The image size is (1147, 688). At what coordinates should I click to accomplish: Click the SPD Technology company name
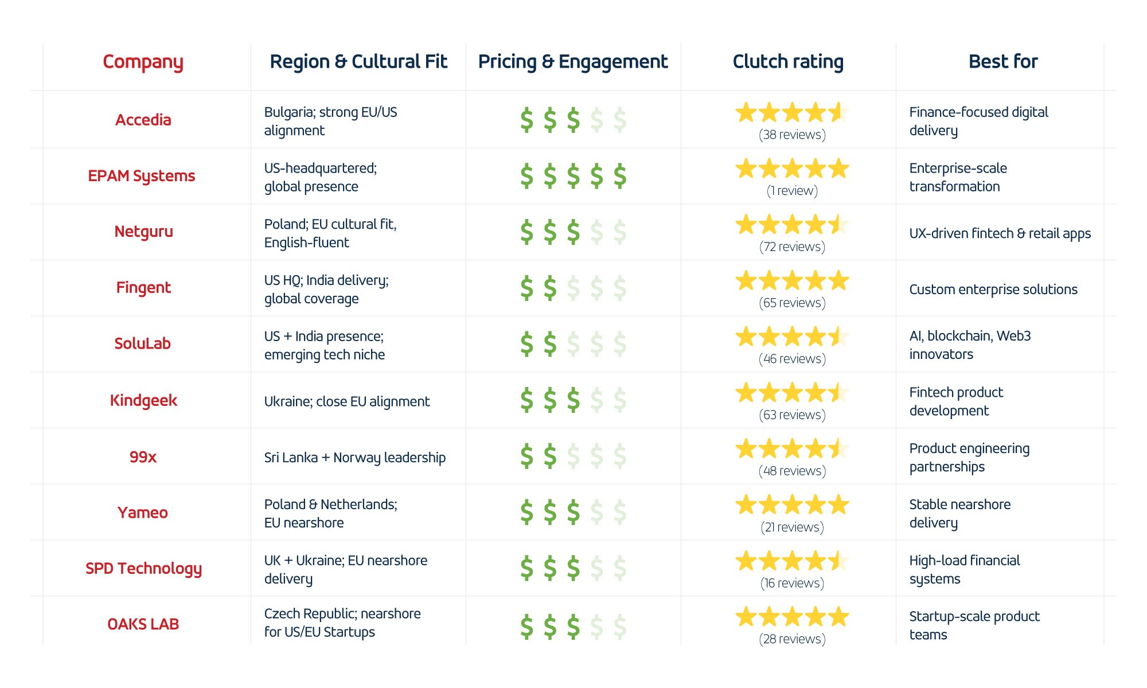click(143, 569)
